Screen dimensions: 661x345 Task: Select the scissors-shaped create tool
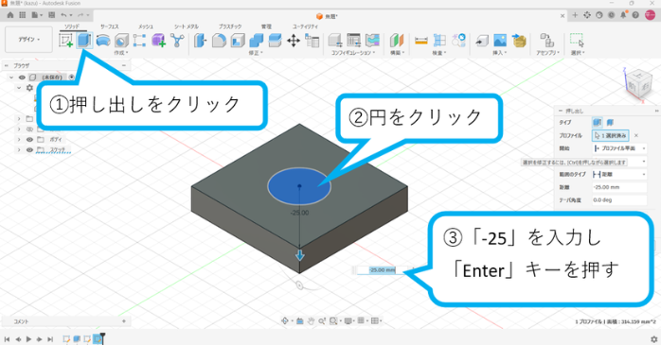(177, 41)
